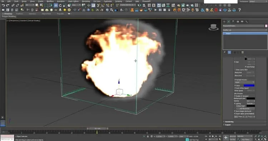Open the Rendering menu
This screenshot has width=268, height=141.
tap(86, 1)
